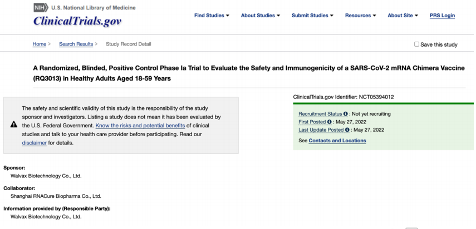
Task: Click the Last Update Posted label link
Action: pyautogui.click(x=321, y=130)
